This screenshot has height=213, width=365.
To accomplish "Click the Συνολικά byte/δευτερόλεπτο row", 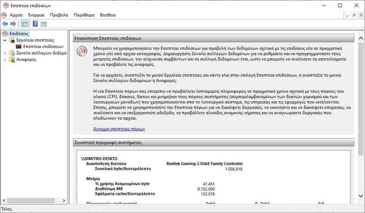I will pos(123,169).
